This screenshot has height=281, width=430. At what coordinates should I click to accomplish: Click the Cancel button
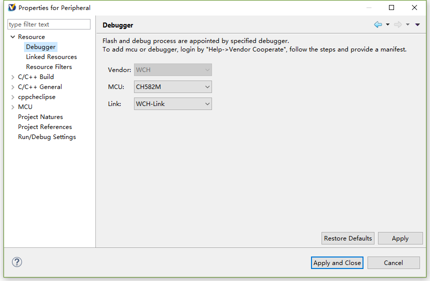click(393, 263)
